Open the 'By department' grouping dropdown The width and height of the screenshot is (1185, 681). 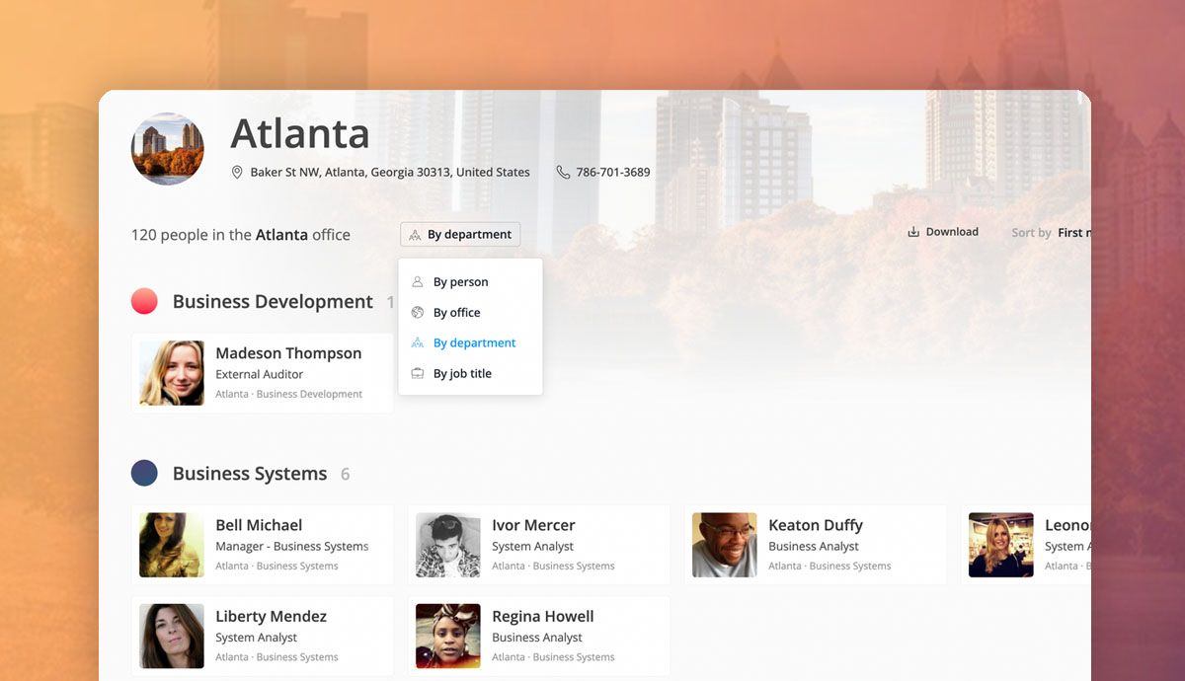[459, 234]
